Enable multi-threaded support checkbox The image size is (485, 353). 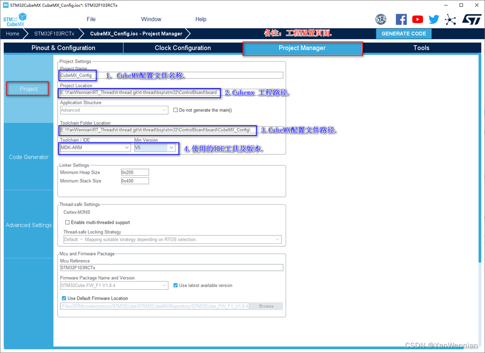[67, 222]
